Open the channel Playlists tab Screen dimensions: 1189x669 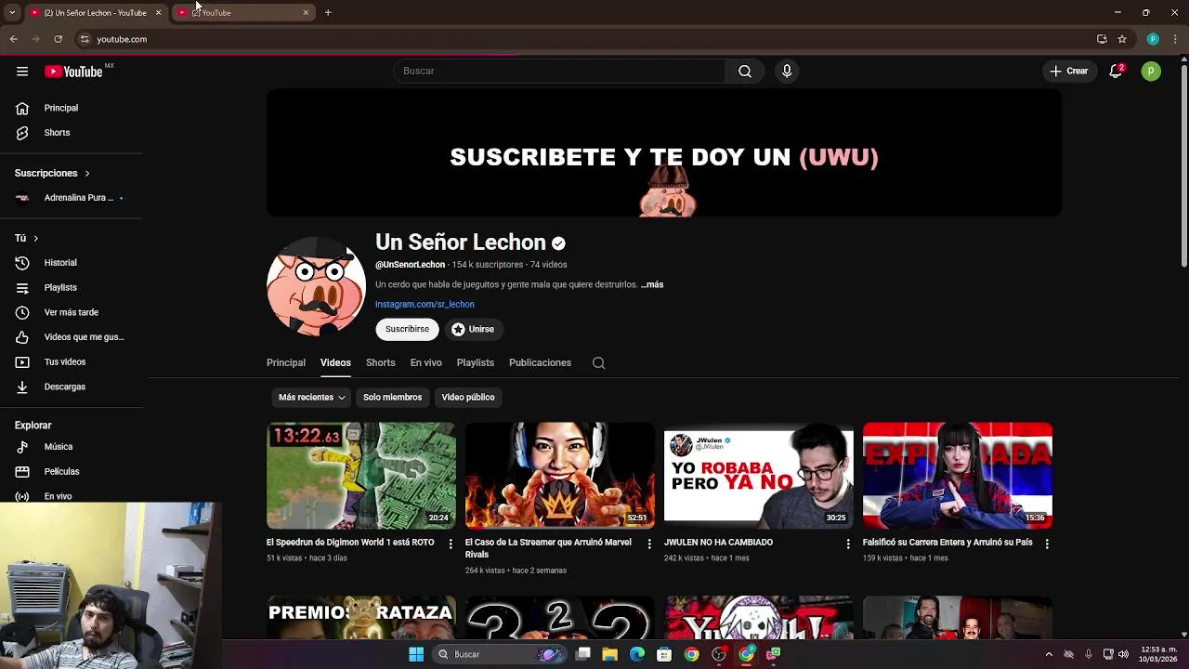coord(476,363)
